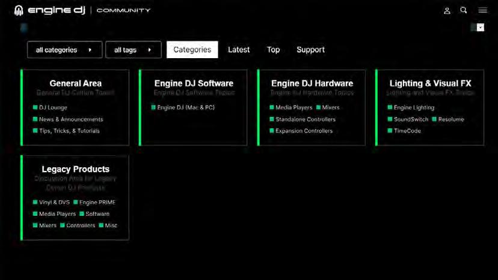Open Software under Legacy Products
Viewport: 498px width, 280px height.
[x=94, y=214]
